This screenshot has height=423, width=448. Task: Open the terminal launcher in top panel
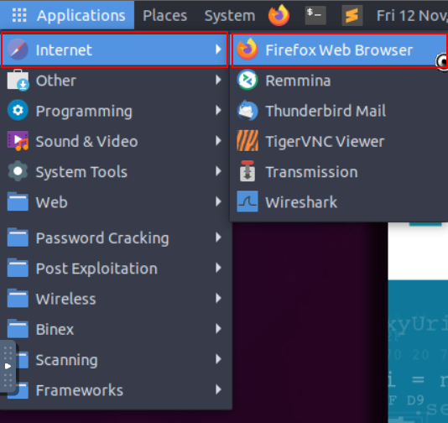coord(315,15)
